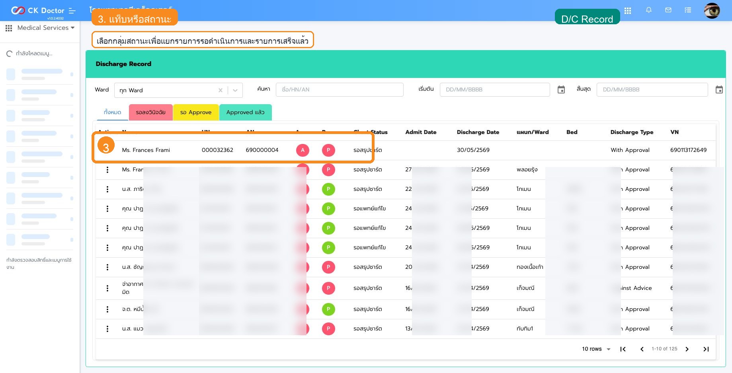The width and height of the screenshot is (732, 373).
Task: Open the three-dot actions menu for จ.ต. row
Action: [x=107, y=309]
